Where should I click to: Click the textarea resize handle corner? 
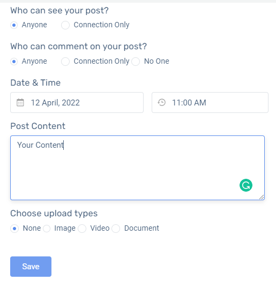pos(262,197)
